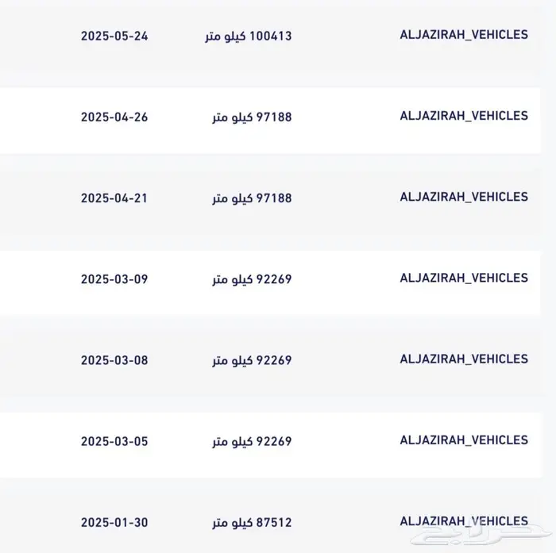
Task: Click the 97188 reading dated 2025-04-26
Action: 252,117
